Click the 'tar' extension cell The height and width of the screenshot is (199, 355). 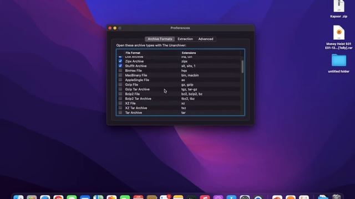point(184,113)
